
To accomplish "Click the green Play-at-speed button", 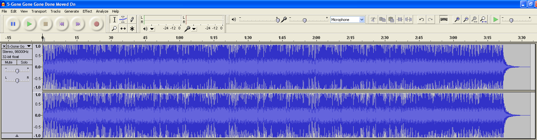I will (x=496, y=20).
